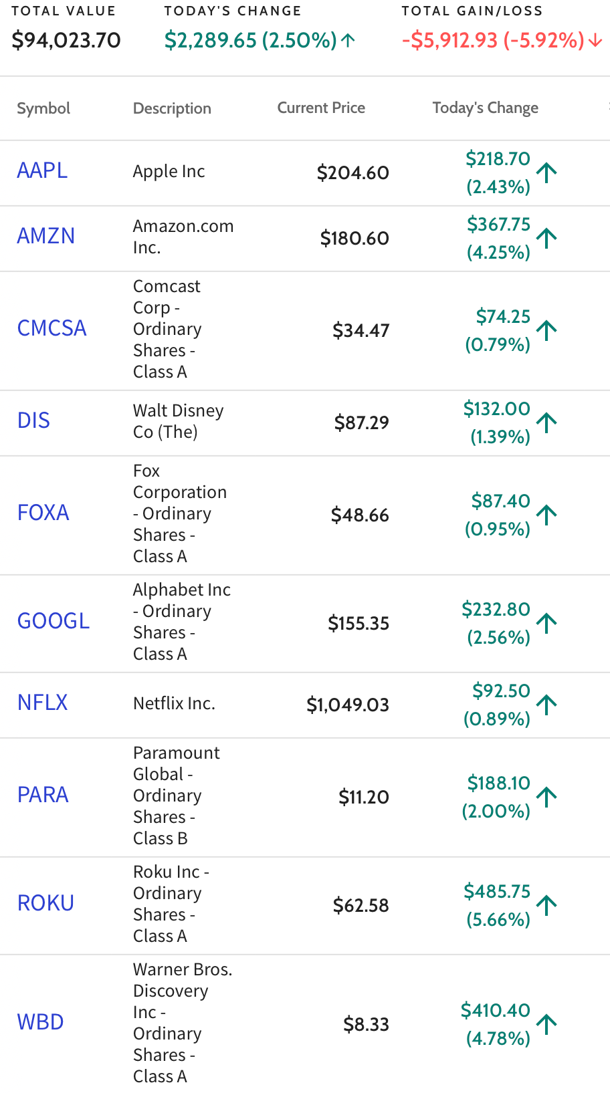
Task: Open the DIS stock link
Action: pyautogui.click(x=33, y=420)
